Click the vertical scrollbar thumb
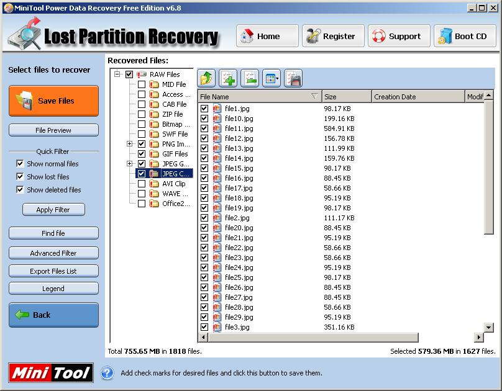The image size is (502, 391). (x=488, y=167)
